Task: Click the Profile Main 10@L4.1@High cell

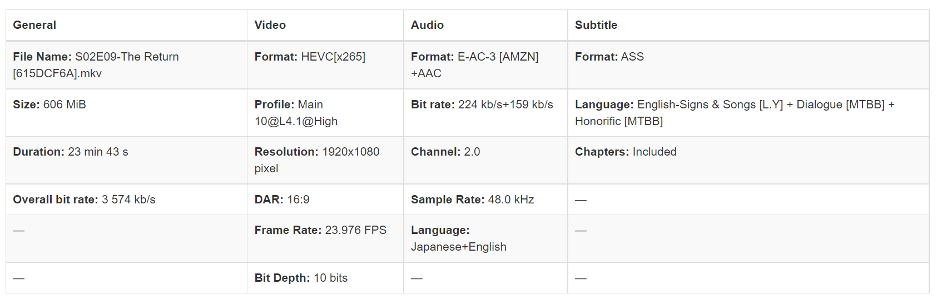Action: [x=296, y=113]
